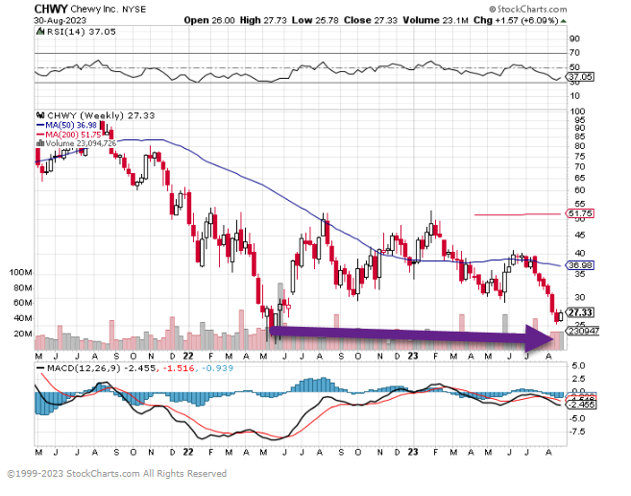
Task: Click the 30-Aug-2023 date
Action: [60, 20]
